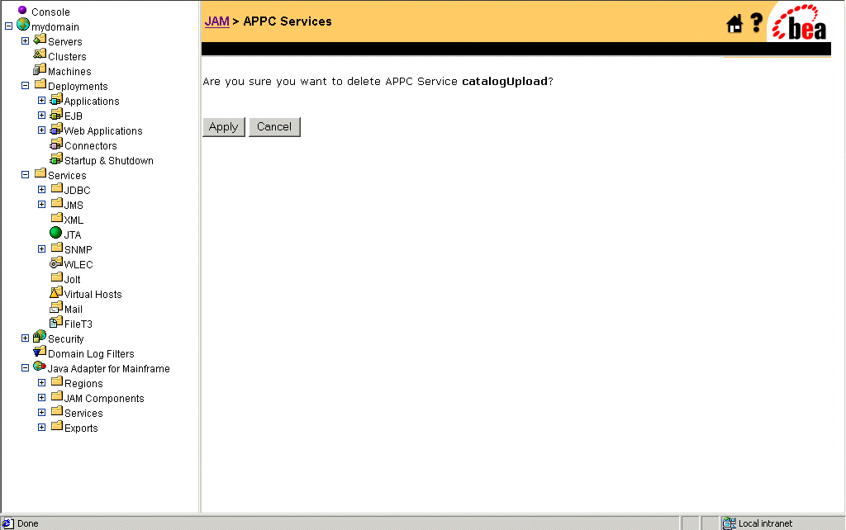846x530 pixels.
Task: Click the EJB deployment icon
Action: point(56,114)
